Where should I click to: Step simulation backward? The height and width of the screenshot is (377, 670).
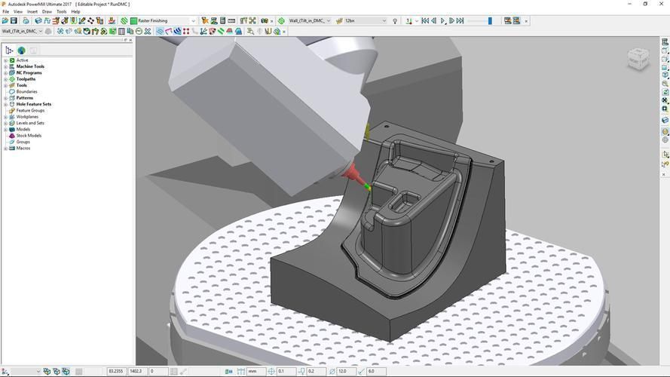(x=433, y=20)
